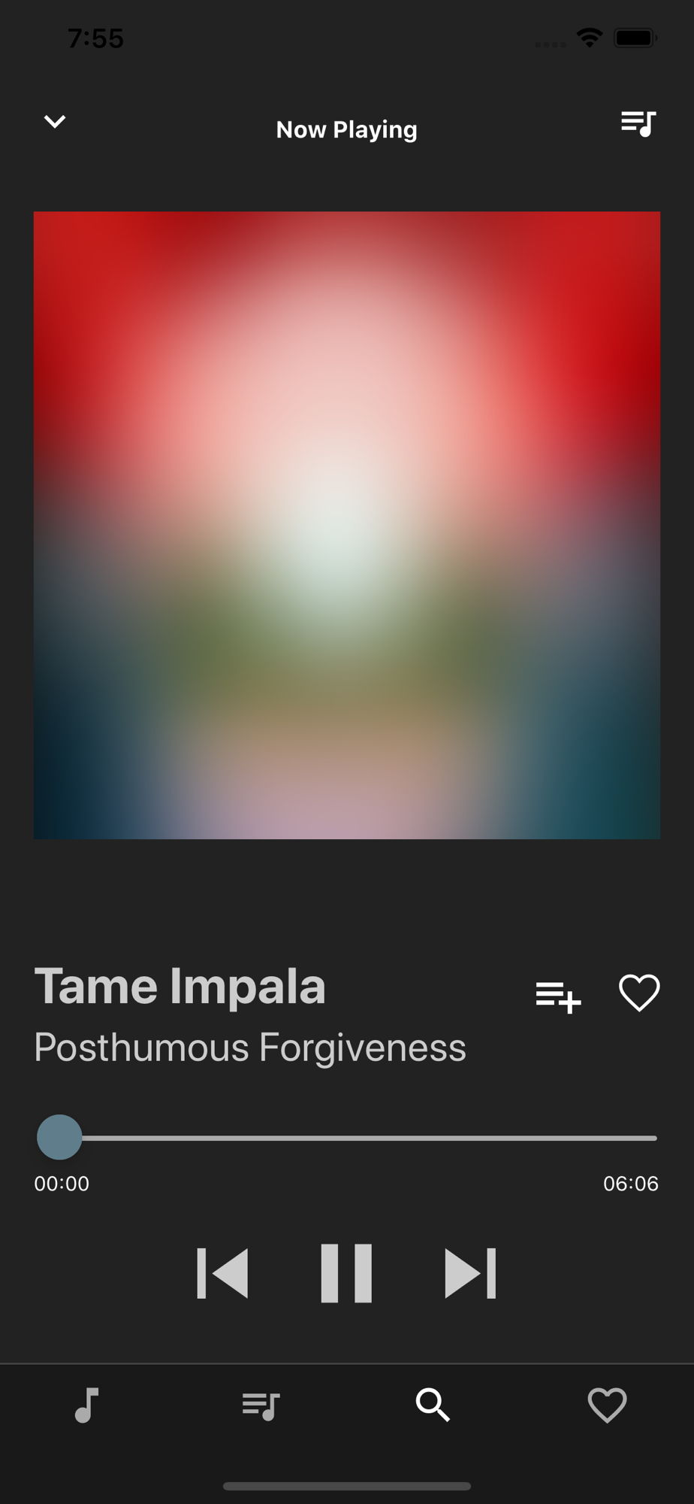Open the music note library tab
The image size is (694, 1504).
pos(87,1405)
